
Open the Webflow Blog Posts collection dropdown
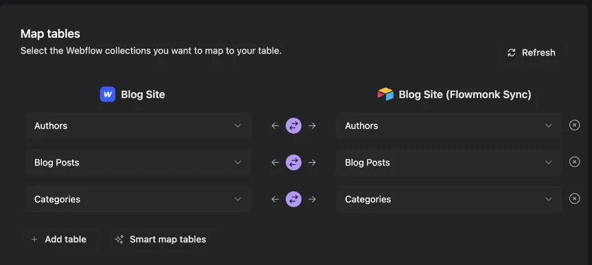[x=138, y=162]
